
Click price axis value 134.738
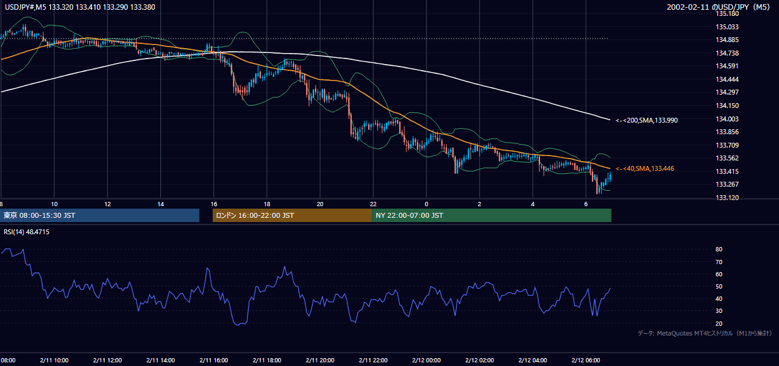(x=727, y=54)
